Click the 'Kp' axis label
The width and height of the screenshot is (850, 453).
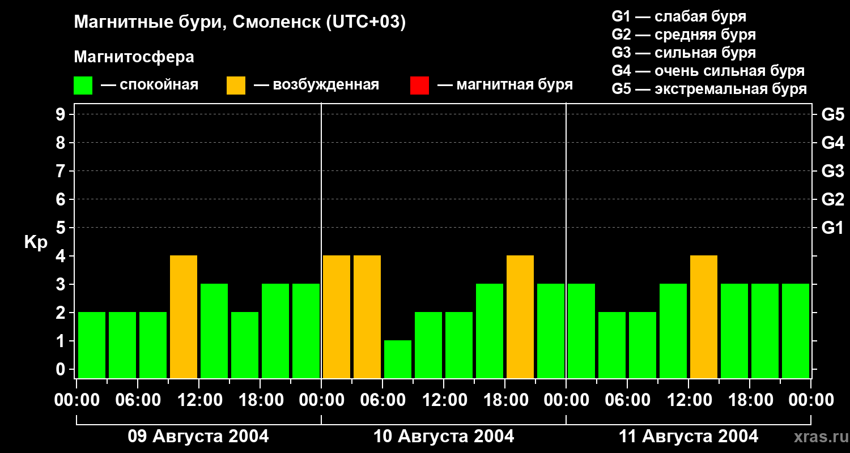[36, 243]
